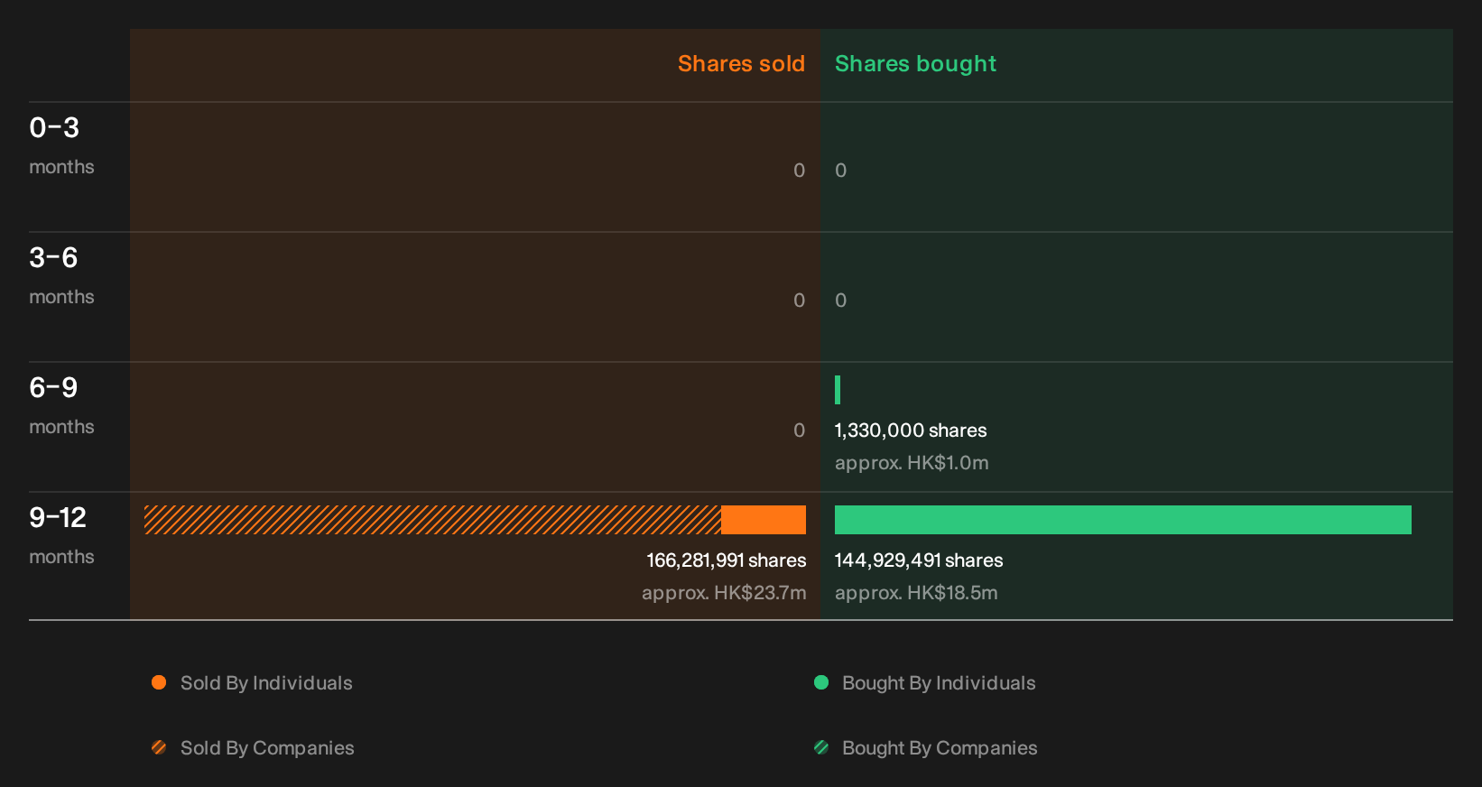Click the solid orange sold-by-individuals bar segment
1482x787 pixels.
coord(764,520)
